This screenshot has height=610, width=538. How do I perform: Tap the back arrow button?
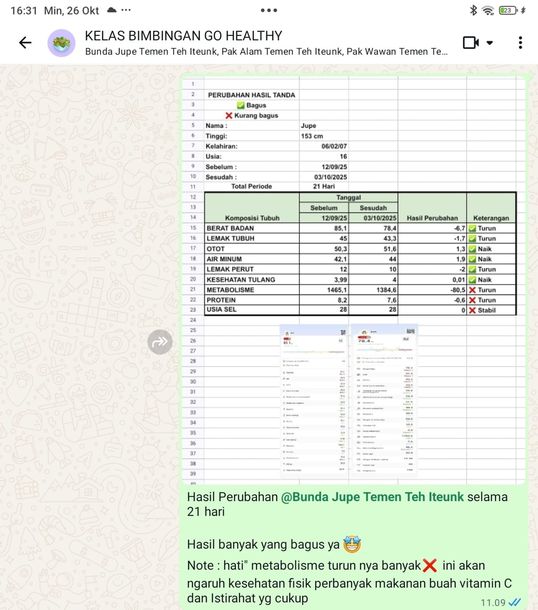[x=25, y=43]
